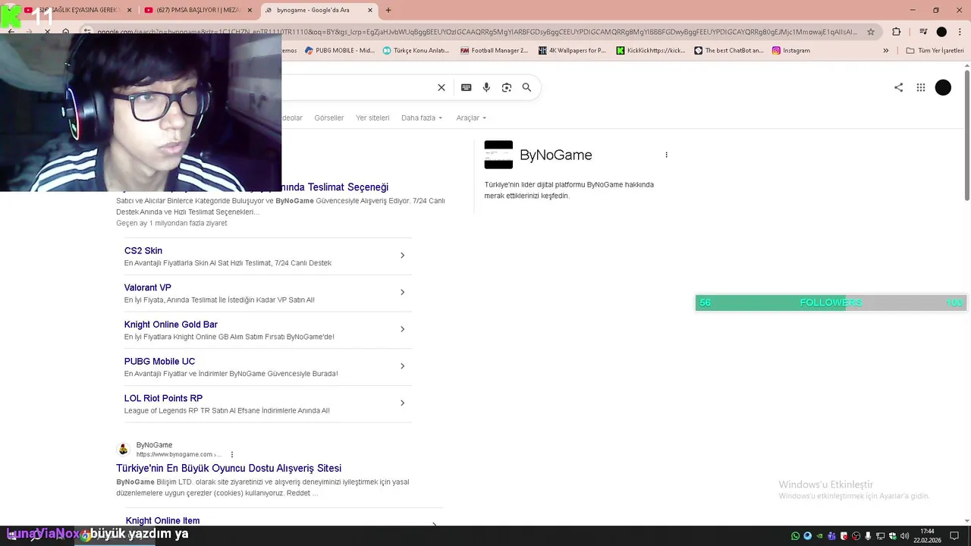Open the Knight Online Gold Bar link
Image resolution: width=971 pixels, height=546 pixels.
pyautogui.click(x=171, y=325)
